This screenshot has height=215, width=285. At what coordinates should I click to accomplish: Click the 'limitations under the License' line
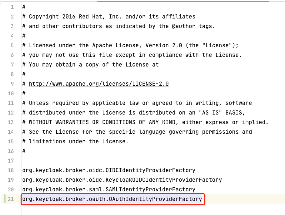[76, 141]
